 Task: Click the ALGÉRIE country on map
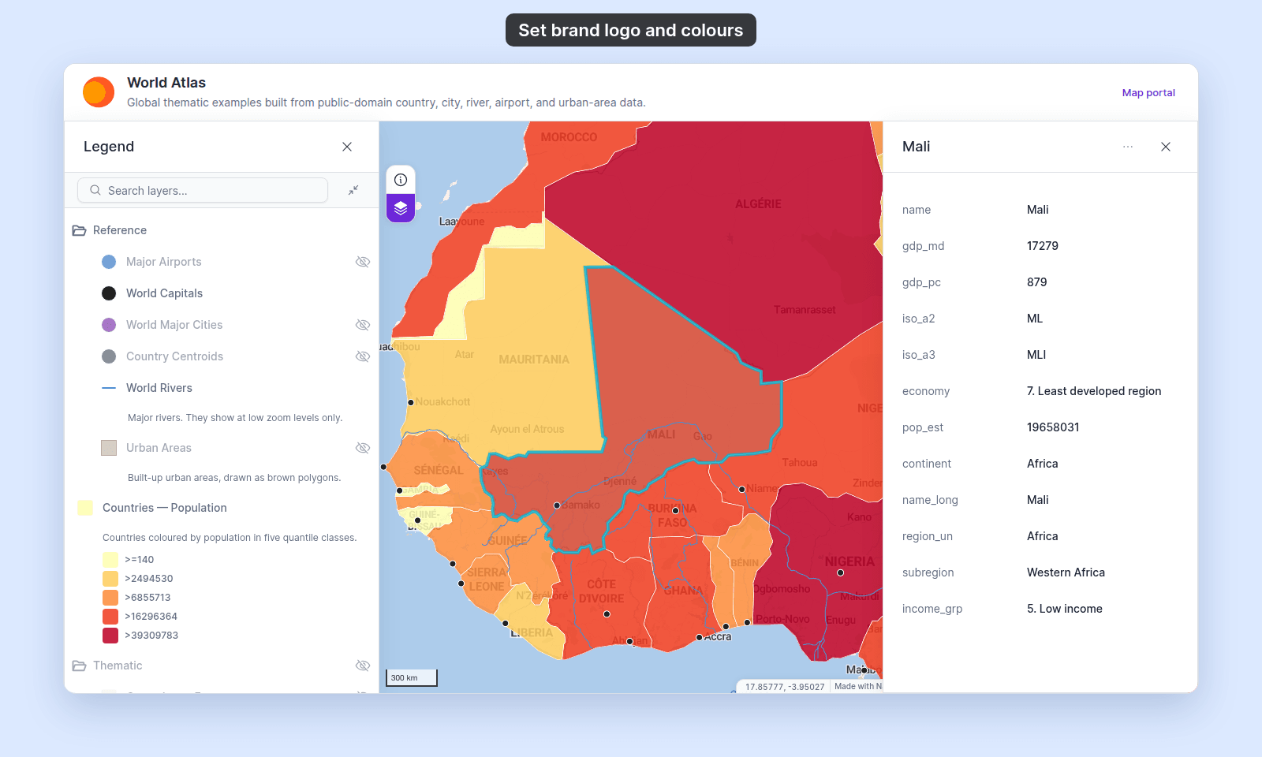click(758, 204)
